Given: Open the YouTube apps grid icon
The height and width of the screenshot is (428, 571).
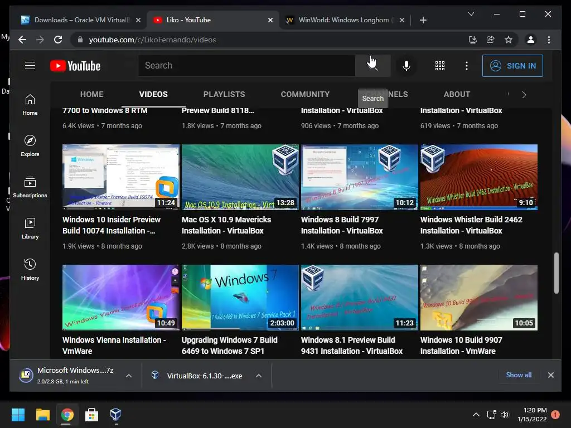Looking at the screenshot, I should click(x=440, y=66).
